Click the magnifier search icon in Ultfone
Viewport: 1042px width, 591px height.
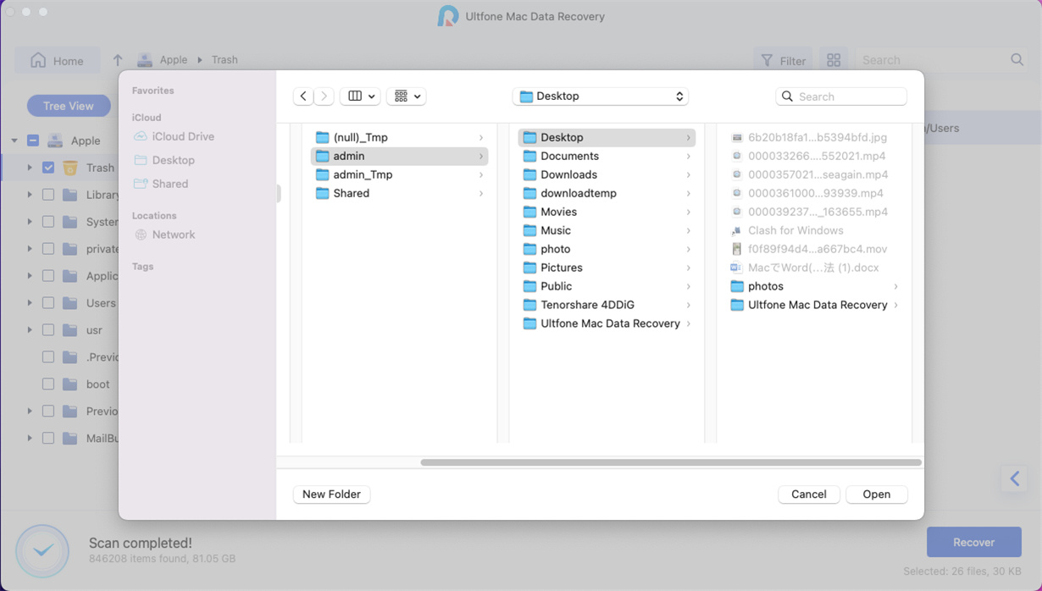click(x=1017, y=60)
